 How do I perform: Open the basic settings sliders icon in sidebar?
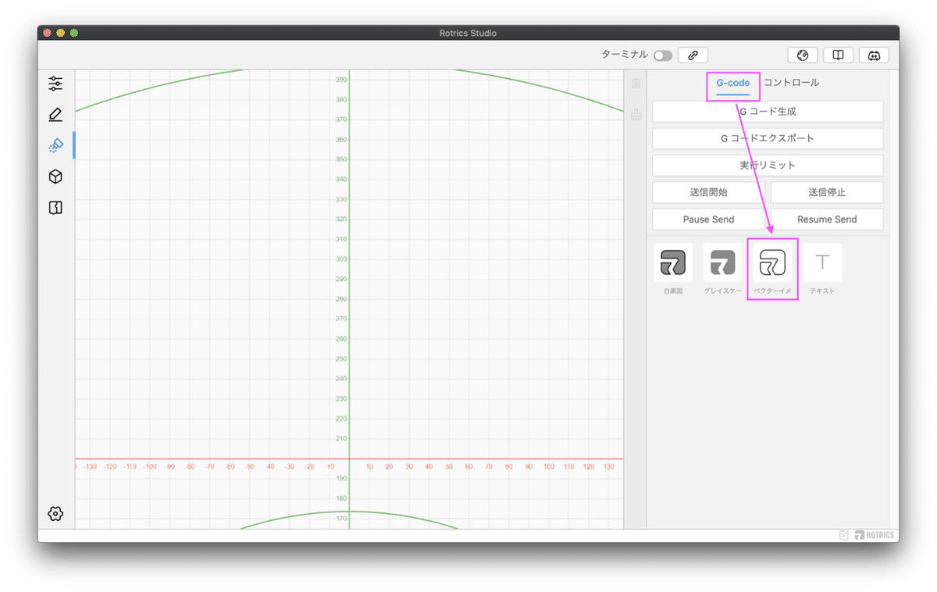coord(55,84)
